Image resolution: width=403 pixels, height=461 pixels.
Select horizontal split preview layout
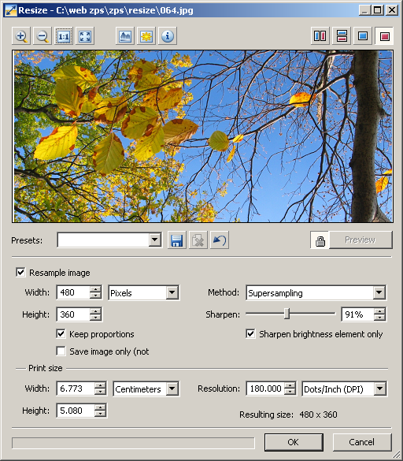[x=342, y=36]
